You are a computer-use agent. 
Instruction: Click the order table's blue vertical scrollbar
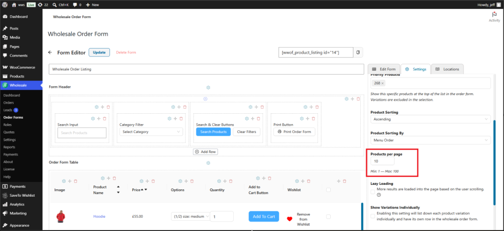click(362, 216)
